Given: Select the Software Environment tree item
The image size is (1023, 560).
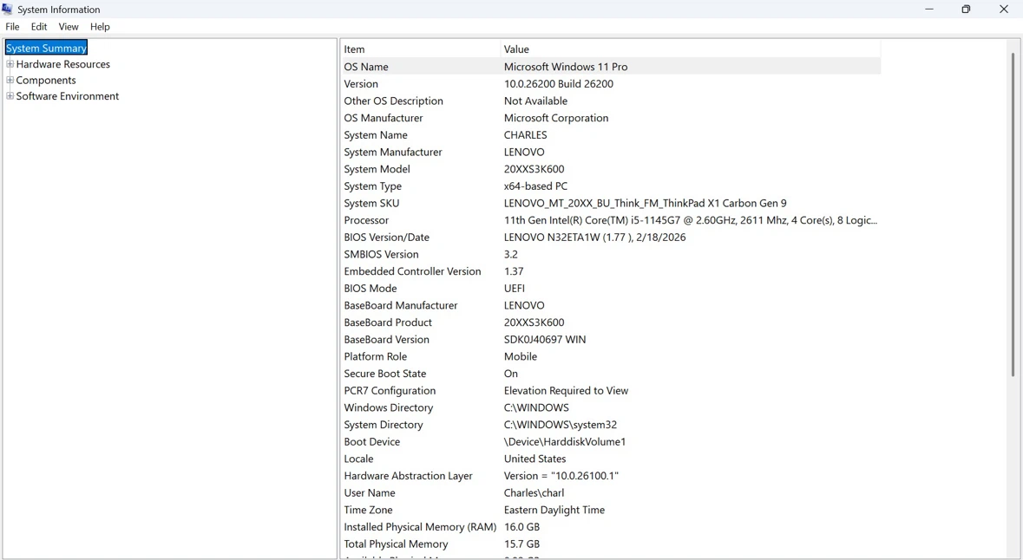Looking at the screenshot, I should pyautogui.click(x=68, y=96).
